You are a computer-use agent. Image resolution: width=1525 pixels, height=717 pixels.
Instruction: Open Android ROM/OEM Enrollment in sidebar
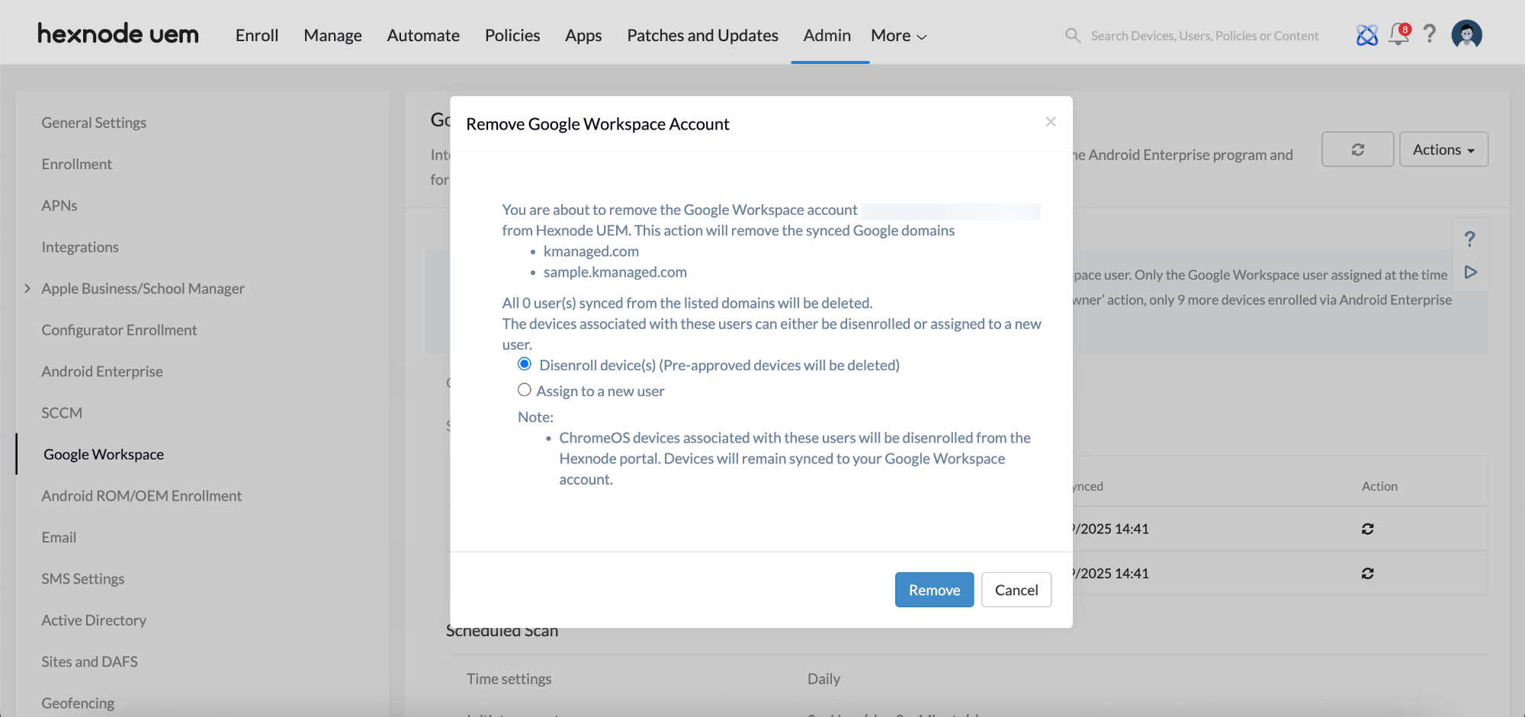[142, 496]
